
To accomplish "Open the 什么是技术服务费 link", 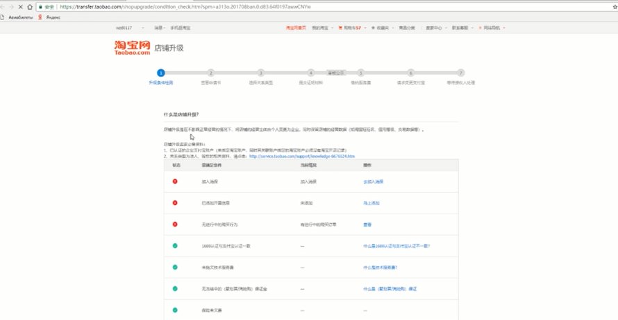I will pyautogui.click(x=381, y=268).
